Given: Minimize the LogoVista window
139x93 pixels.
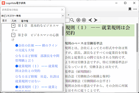Looking at the screenshot, I should [x=116, y=3].
